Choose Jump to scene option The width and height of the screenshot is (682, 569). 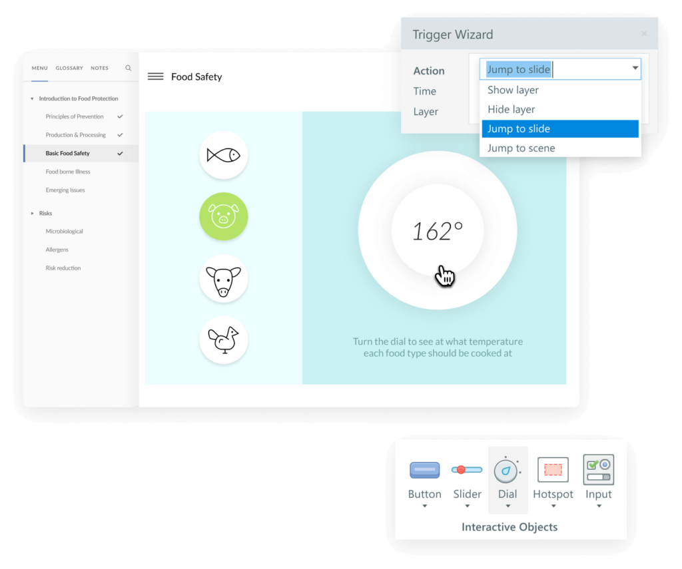point(521,148)
